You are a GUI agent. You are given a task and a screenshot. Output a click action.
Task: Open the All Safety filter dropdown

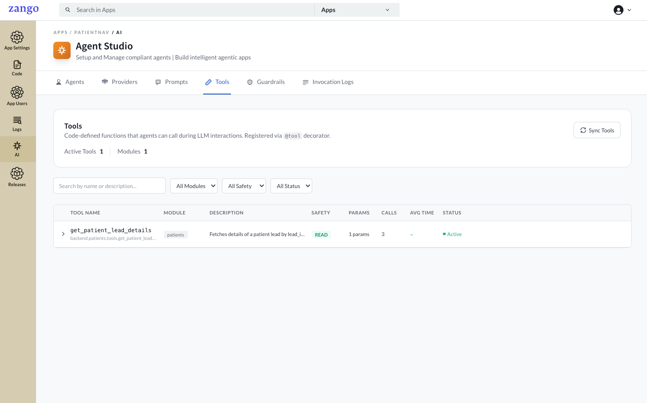[x=244, y=186]
